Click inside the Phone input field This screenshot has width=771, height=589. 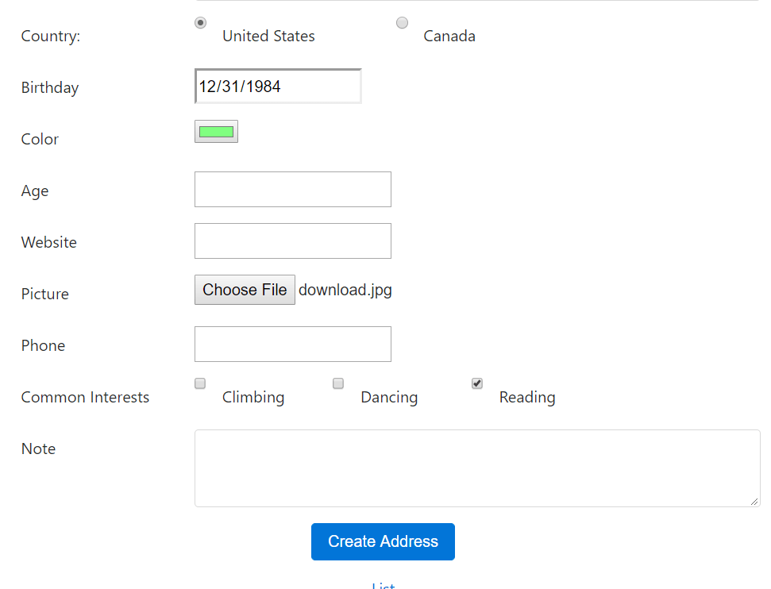tap(292, 344)
